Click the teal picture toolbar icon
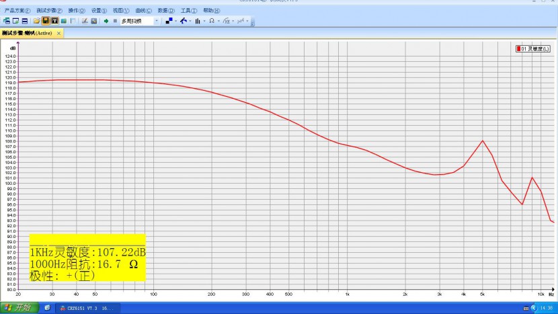This screenshot has width=558, height=314. point(64,21)
